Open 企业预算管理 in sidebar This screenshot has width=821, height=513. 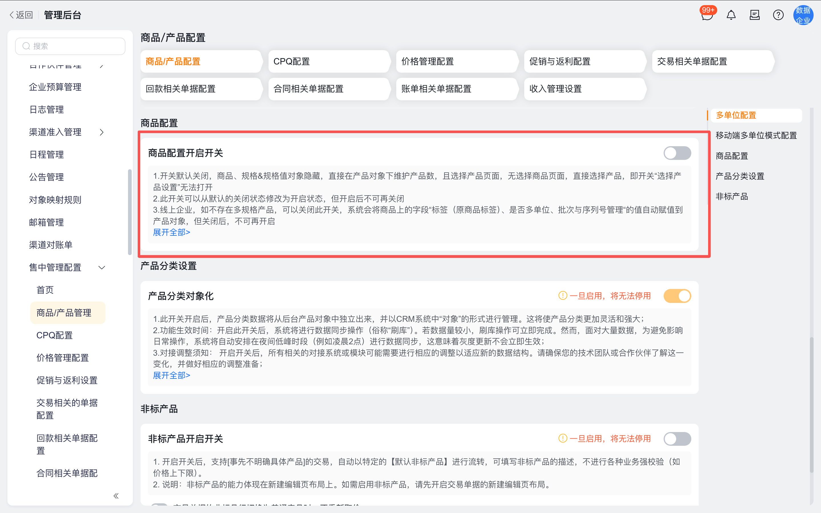(55, 87)
